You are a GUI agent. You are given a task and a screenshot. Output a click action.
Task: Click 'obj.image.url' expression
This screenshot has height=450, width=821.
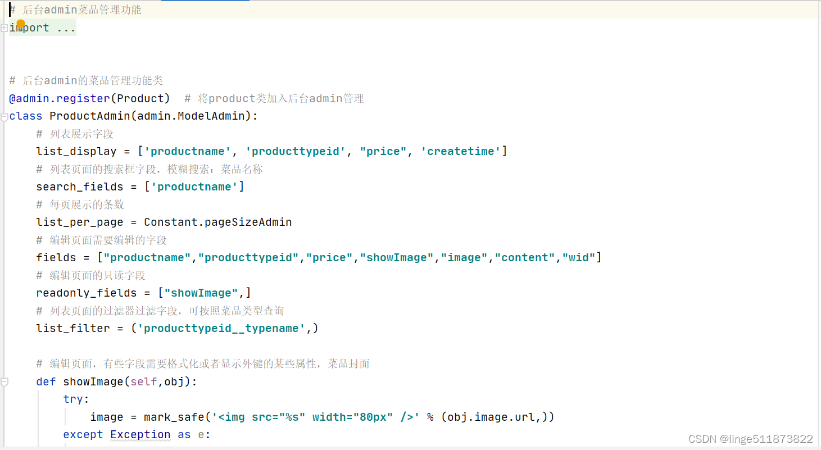click(491, 417)
